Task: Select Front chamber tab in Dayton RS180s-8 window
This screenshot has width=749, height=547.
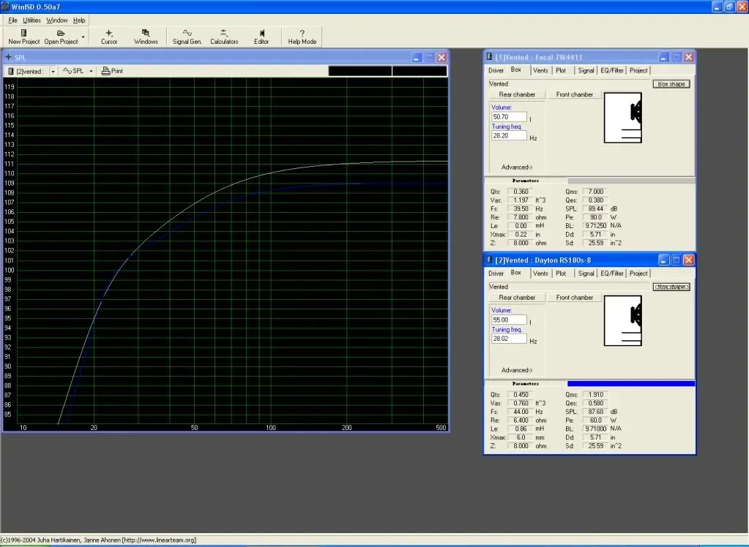Action: (x=574, y=298)
